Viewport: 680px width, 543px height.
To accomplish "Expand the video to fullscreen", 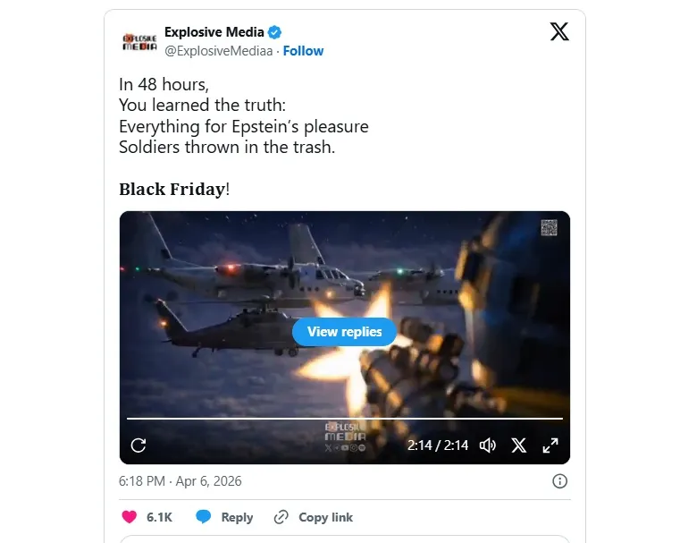I will pyautogui.click(x=550, y=445).
